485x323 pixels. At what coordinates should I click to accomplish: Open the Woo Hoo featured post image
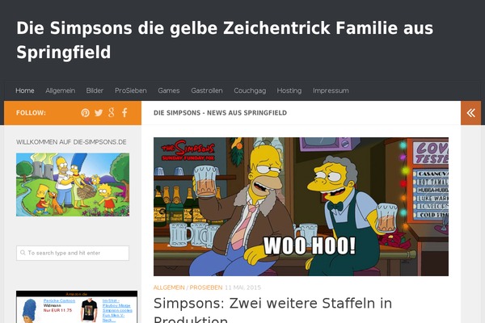pyautogui.click(x=301, y=207)
